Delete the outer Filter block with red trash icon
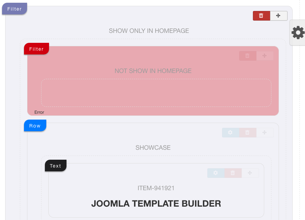Viewport: 305px width, 220px height. [x=261, y=16]
